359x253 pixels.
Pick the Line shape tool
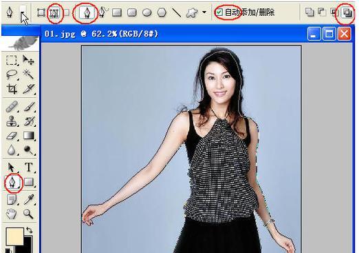click(177, 13)
